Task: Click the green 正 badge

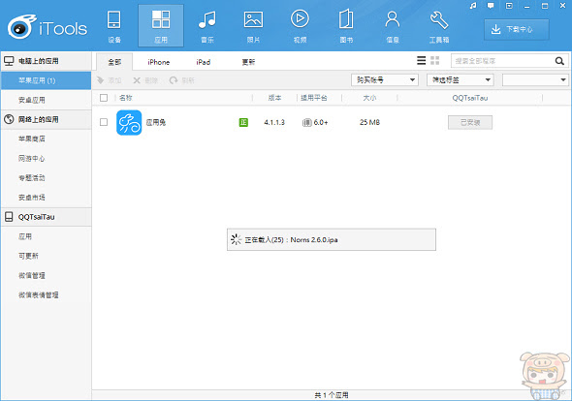Action: (x=243, y=122)
